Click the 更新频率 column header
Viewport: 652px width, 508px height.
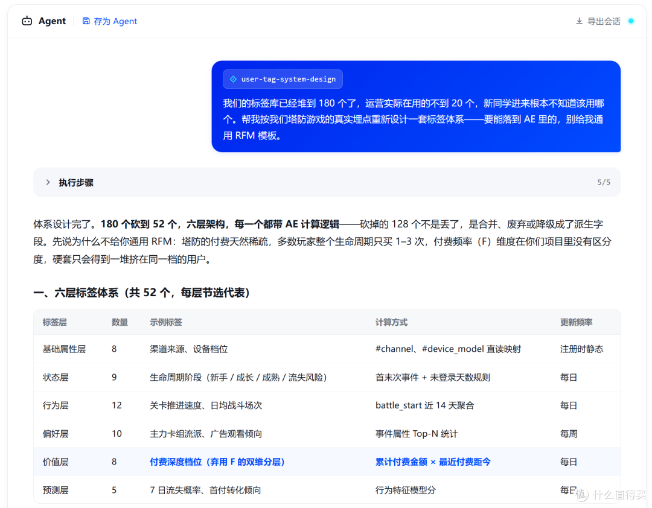[x=576, y=322]
